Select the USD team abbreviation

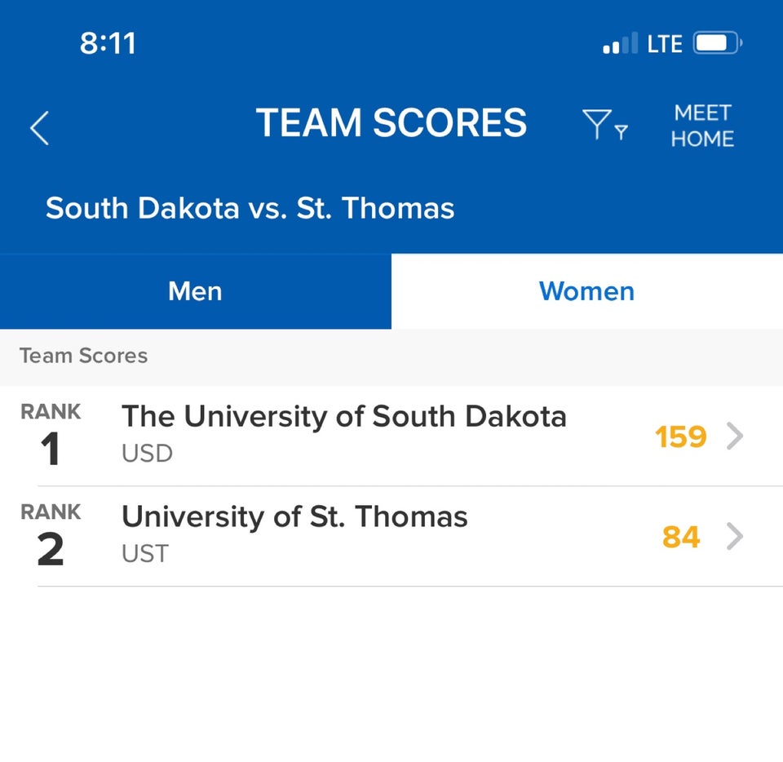click(x=148, y=454)
